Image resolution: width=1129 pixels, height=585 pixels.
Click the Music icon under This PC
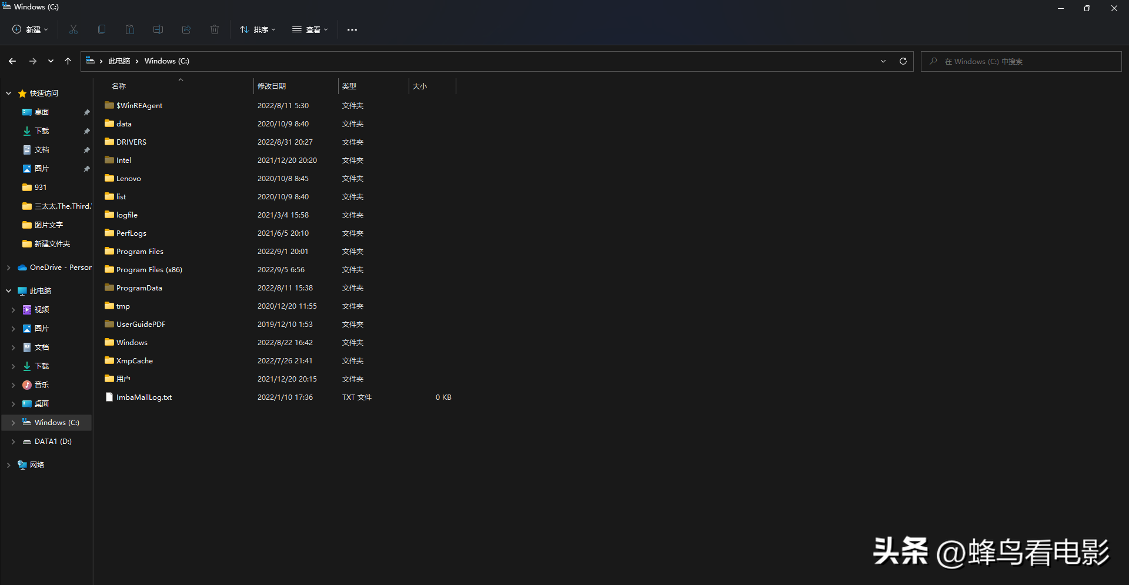tap(27, 385)
